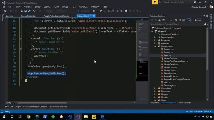Screen dimensions: 214x120
Task: Toggle auto-hide pin of Solution Explorer
Action: pyautogui.click(x=204, y=16)
